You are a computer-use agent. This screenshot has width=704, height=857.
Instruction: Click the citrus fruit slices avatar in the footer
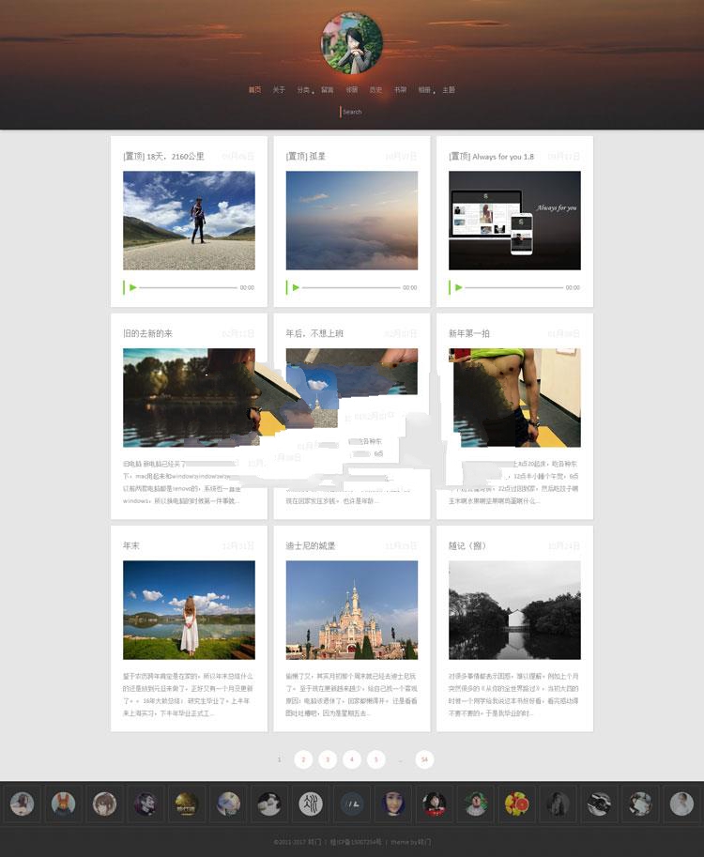(516, 803)
